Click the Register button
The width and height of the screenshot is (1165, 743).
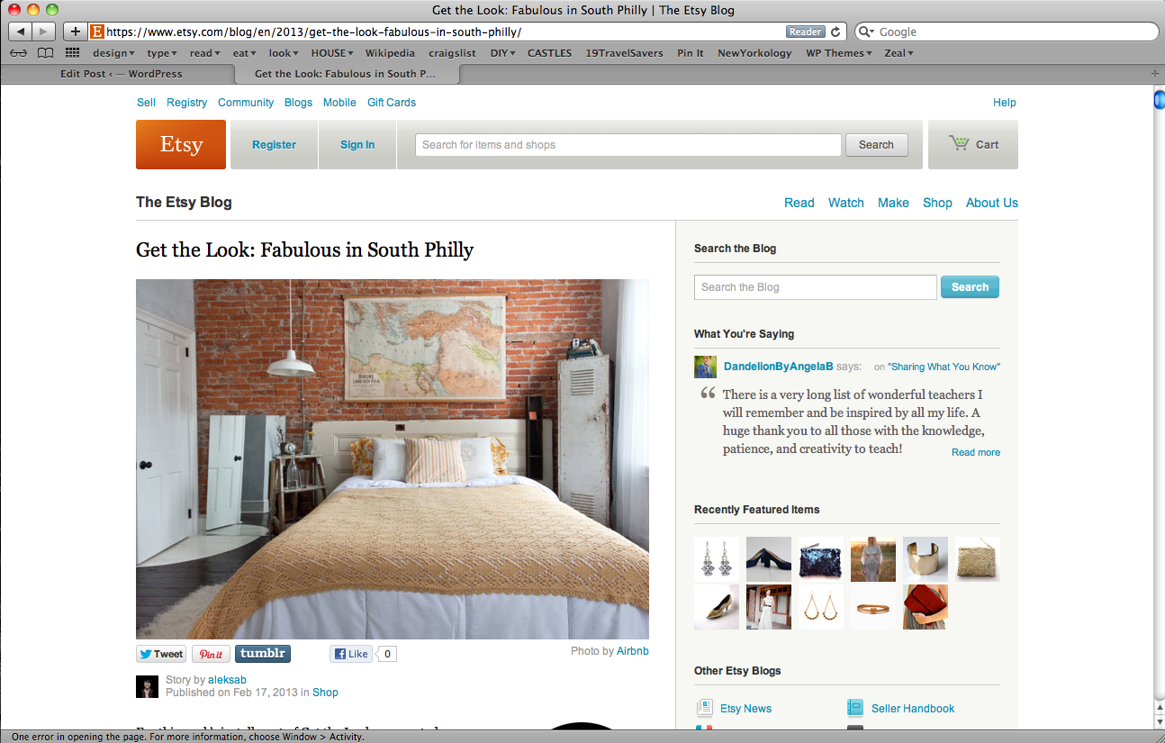pyautogui.click(x=274, y=144)
